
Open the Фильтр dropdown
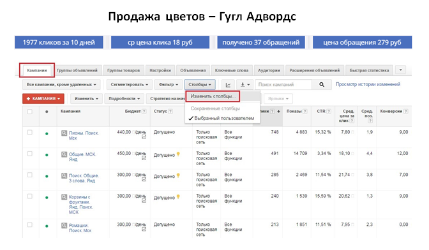[169, 85]
